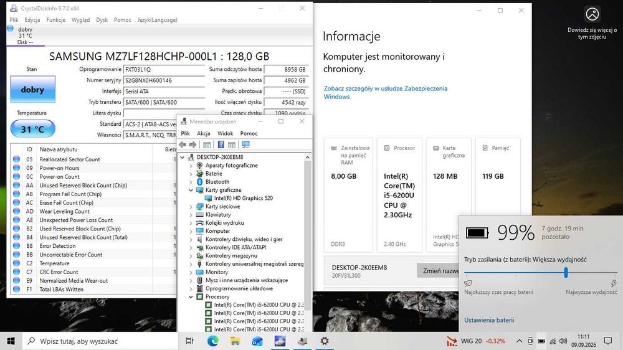Open Dysk menu in CrystalDiskInfo
Screen dimensions: 623x350
[x=102, y=19]
